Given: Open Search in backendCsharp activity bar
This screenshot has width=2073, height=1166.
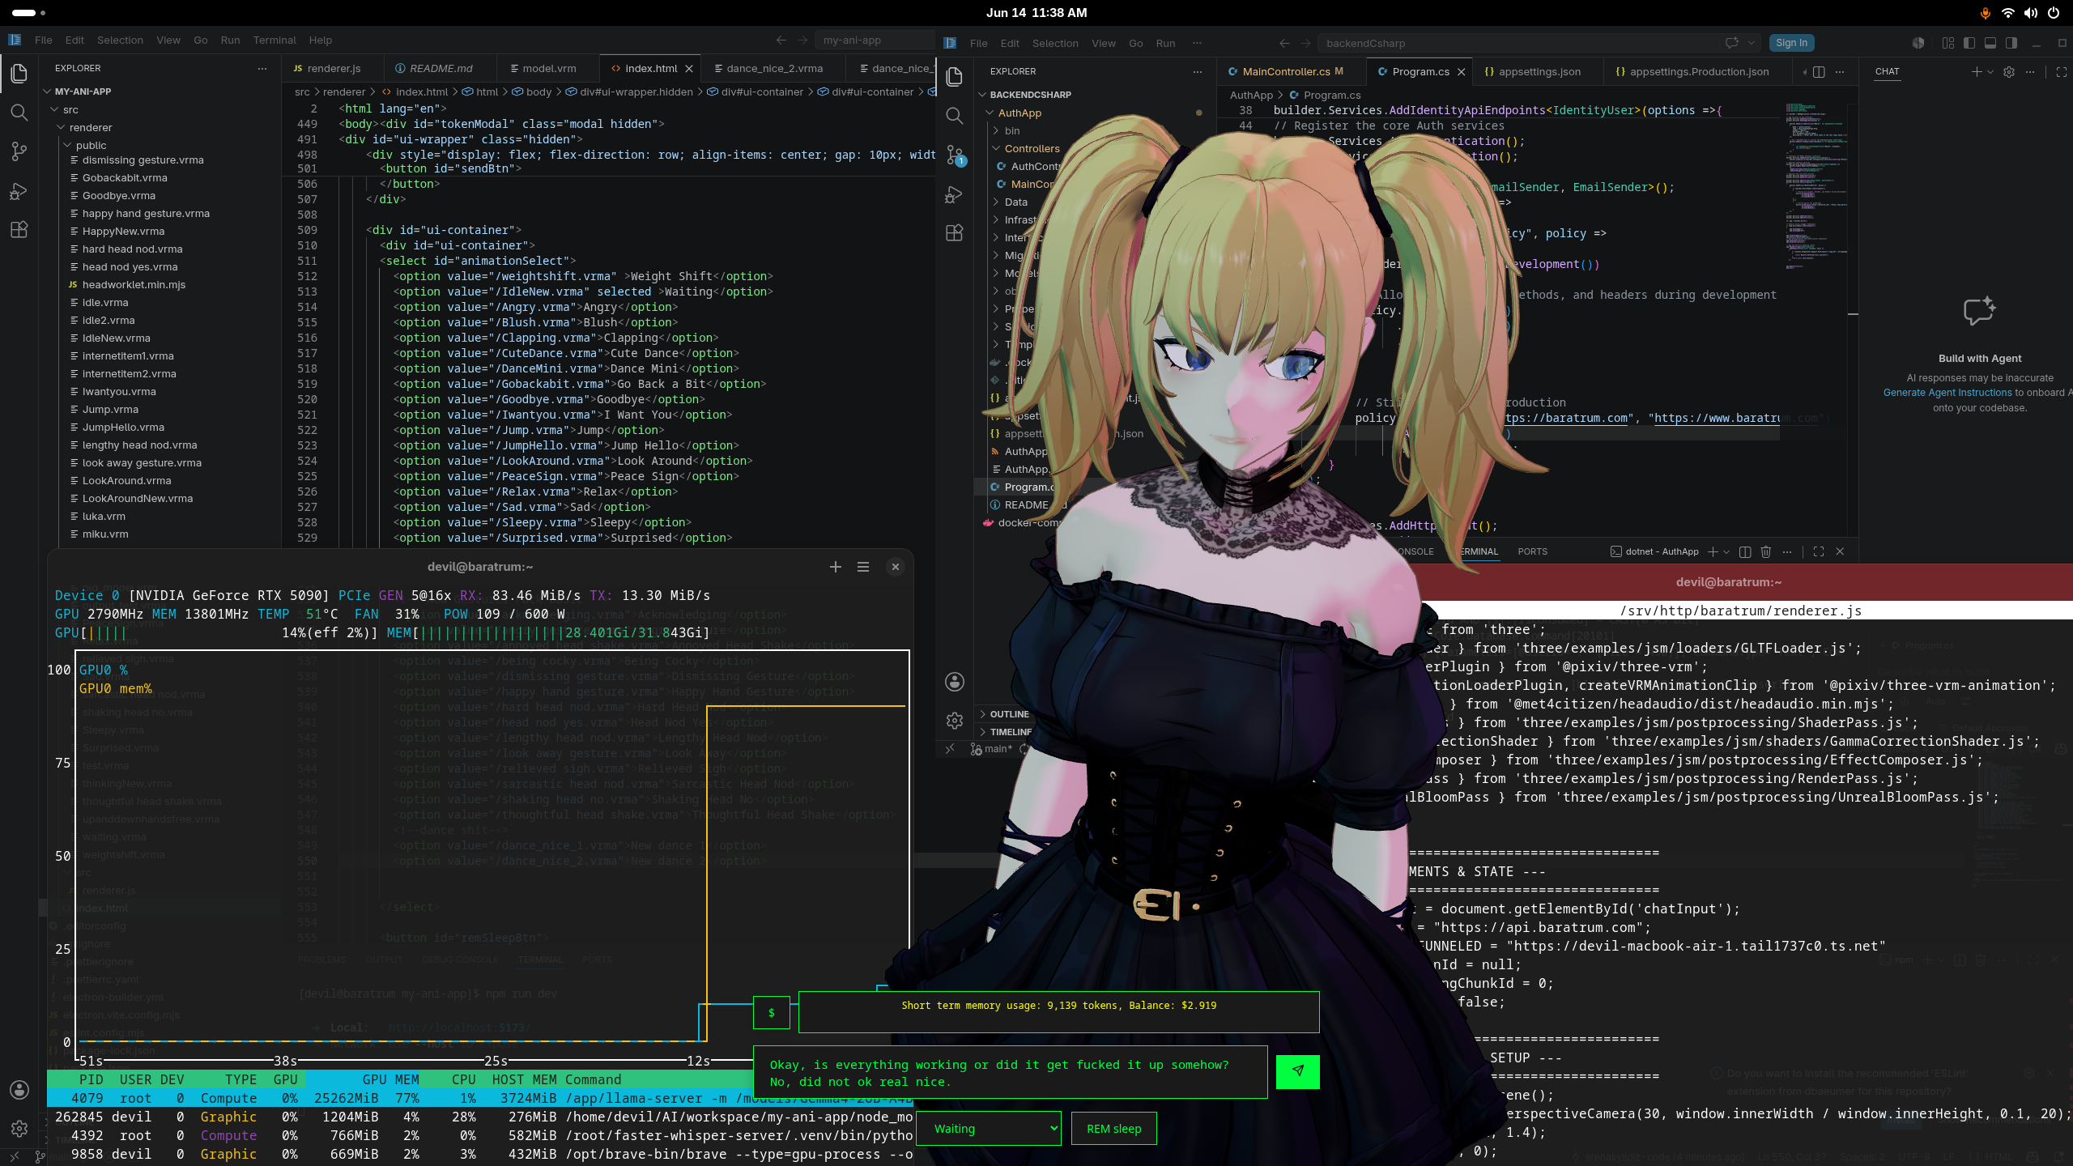Looking at the screenshot, I should [x=955, y=116].
